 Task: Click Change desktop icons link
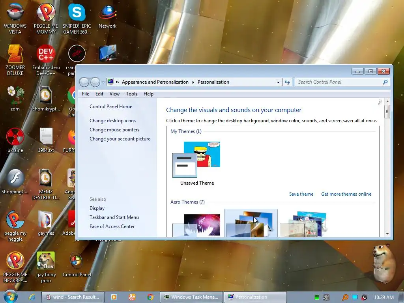112,121
